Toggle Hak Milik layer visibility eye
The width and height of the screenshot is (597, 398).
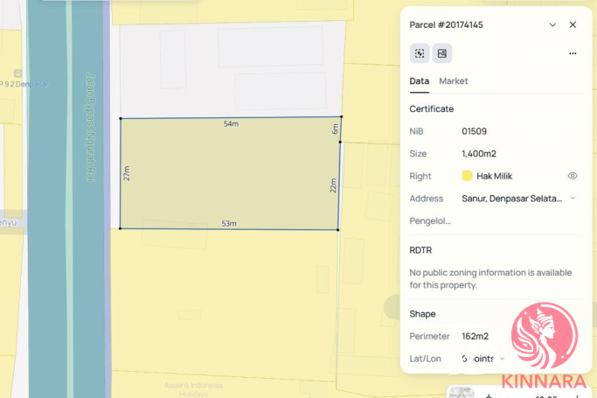573,176
